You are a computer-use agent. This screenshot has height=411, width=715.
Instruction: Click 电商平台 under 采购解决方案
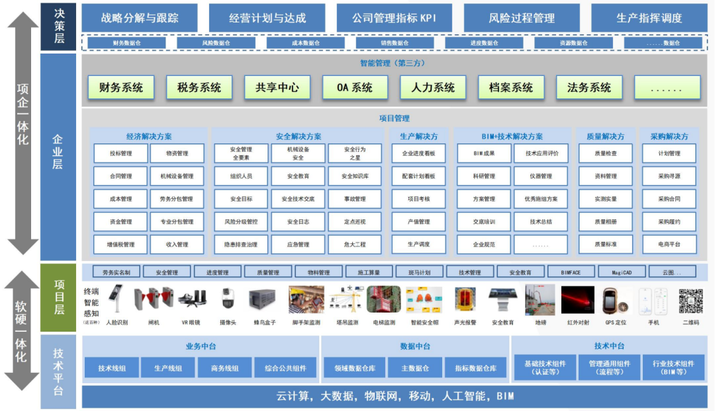click(669, 244)
